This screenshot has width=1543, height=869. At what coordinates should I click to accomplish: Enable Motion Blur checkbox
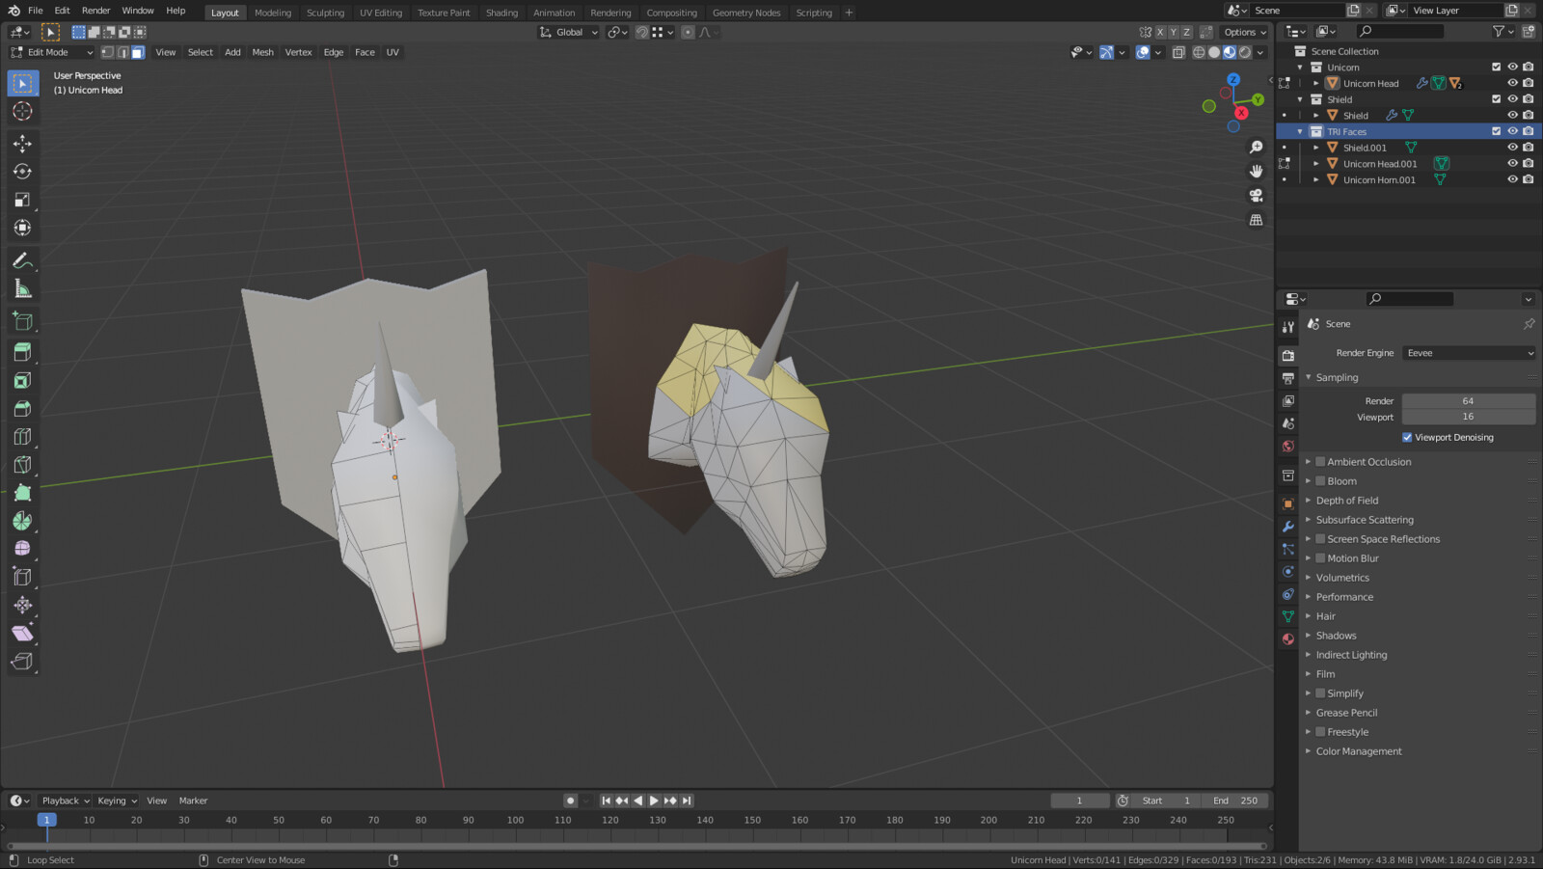pos(1320,558)
